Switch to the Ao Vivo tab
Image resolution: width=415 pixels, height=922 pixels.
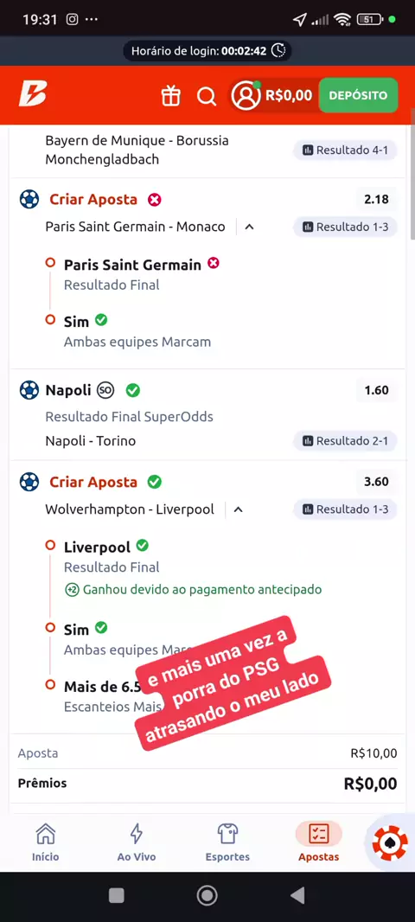pyautogui.click(x=137, y=842)
